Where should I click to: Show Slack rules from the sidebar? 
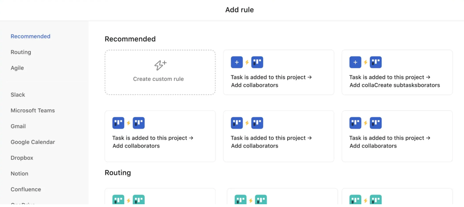coord(18,95)
